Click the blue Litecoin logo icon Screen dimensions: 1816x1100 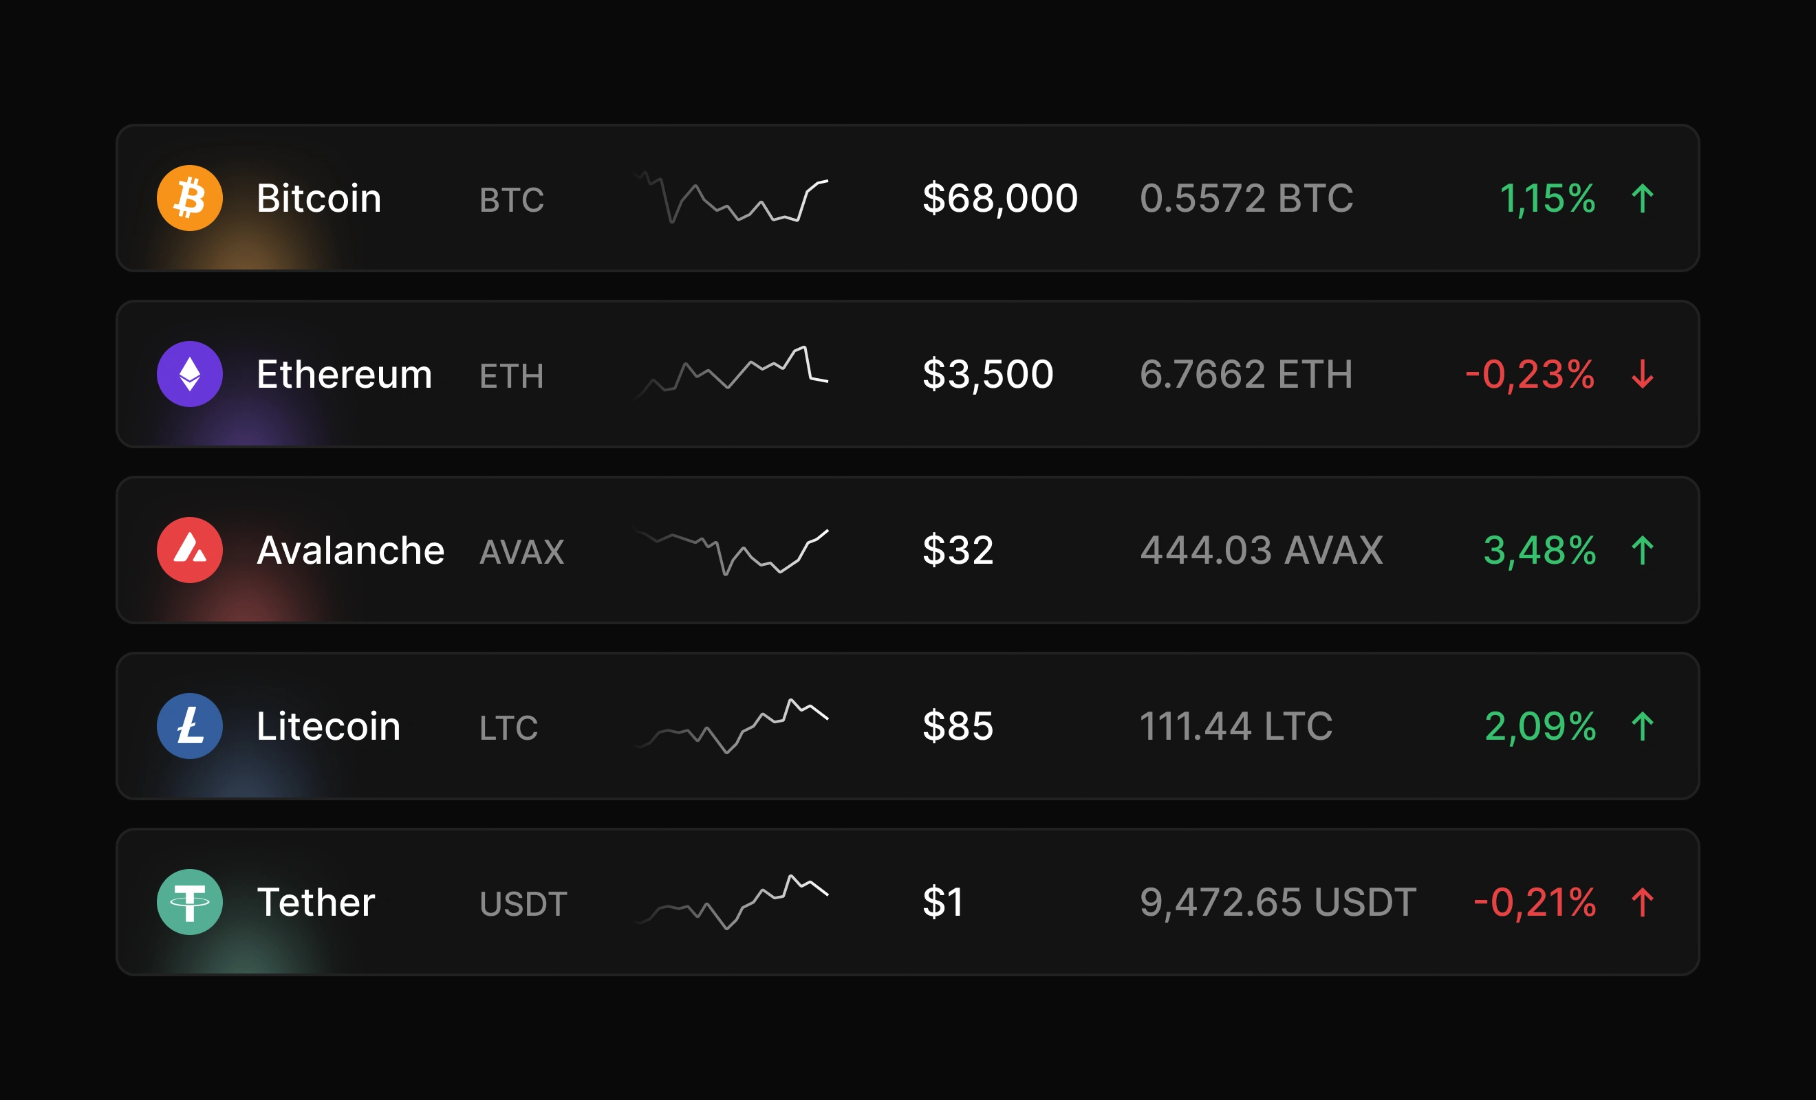pyautogui.click(x=189, y=727)
